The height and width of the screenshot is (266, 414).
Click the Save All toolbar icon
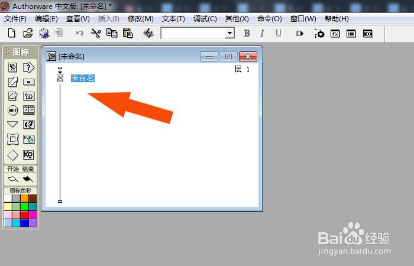click(44, 33)
